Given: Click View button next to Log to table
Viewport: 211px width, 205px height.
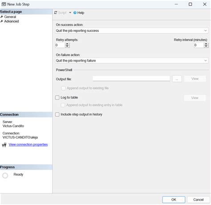Looking at the screenshot, I should point(195,98).
